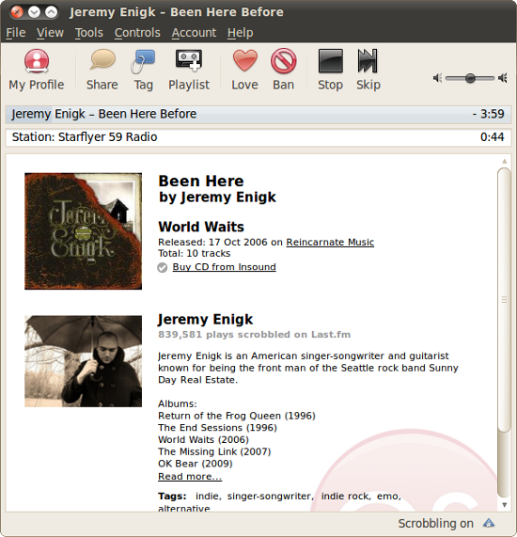This screenshot has height=537, width=517.
Task: Click 'The End Sessions (1996)' album
Action: point(217,428)
